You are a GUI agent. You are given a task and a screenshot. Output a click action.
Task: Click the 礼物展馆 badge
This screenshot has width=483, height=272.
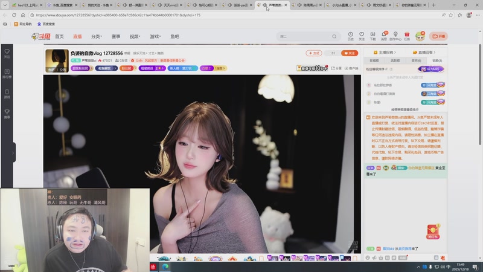click(106, 68)
